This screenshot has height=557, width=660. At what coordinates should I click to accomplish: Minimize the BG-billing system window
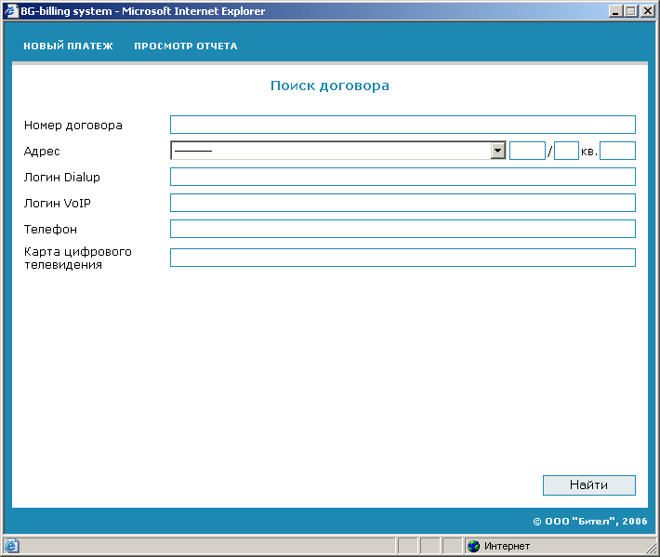[616, 11]
